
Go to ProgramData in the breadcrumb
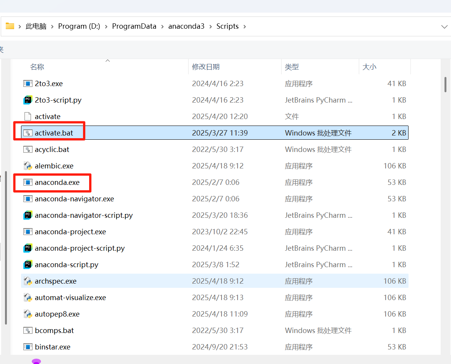pos(134,26)
